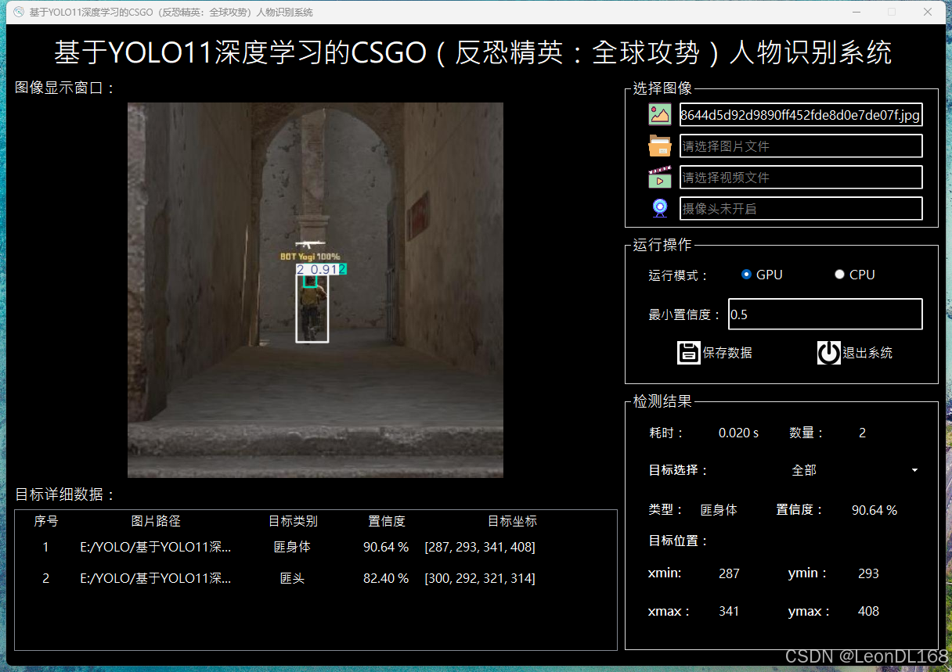This screenshot has width=952, height=672.
Task: Click the 目标坐标 column header
Action: 512,521
